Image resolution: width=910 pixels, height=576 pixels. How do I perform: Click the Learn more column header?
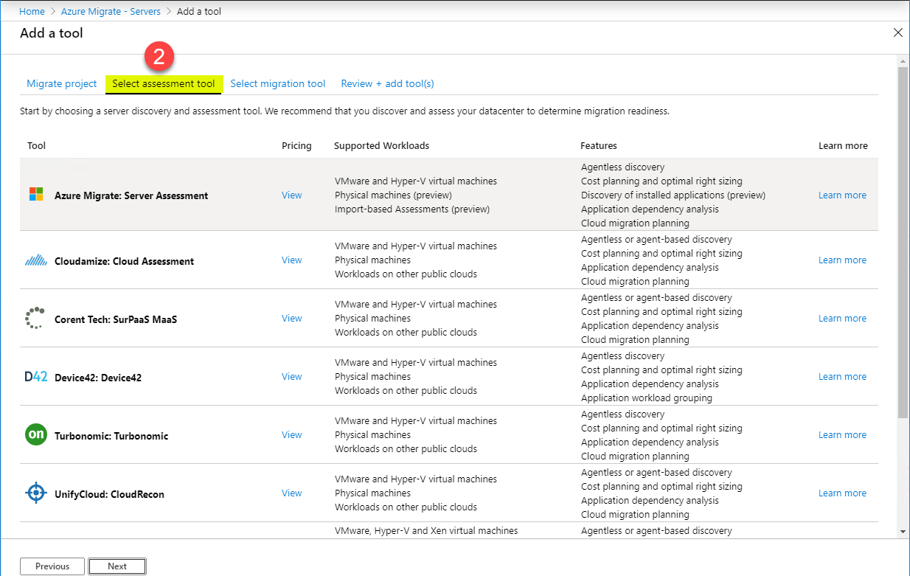843,146
